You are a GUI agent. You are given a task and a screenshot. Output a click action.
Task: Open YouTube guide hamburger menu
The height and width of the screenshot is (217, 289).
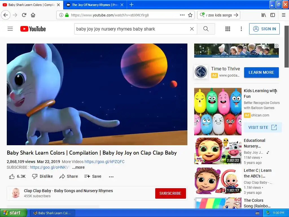pos(10,29)
